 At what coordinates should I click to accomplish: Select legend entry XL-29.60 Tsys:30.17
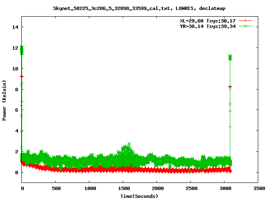point(208,21)
